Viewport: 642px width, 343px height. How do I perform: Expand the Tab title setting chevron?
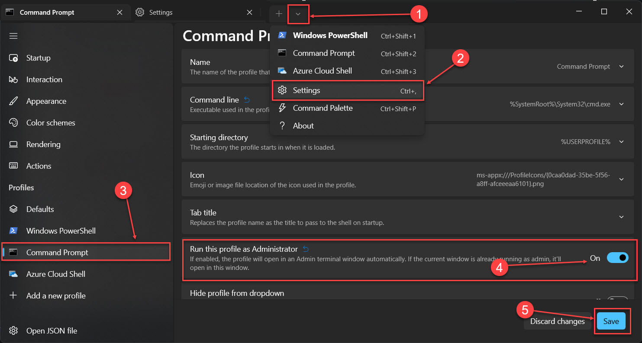(621, 217)
